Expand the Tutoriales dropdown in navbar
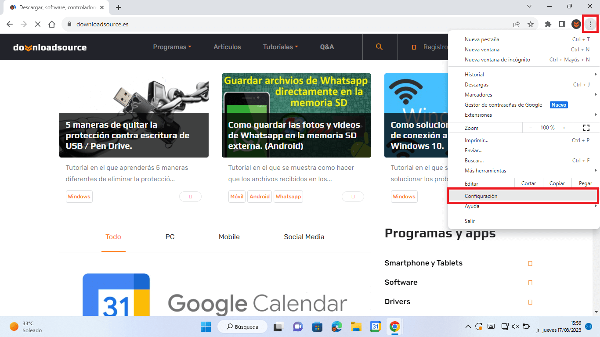Image resolution: width=600 pixels, height=337 pixels. (281, 47)
